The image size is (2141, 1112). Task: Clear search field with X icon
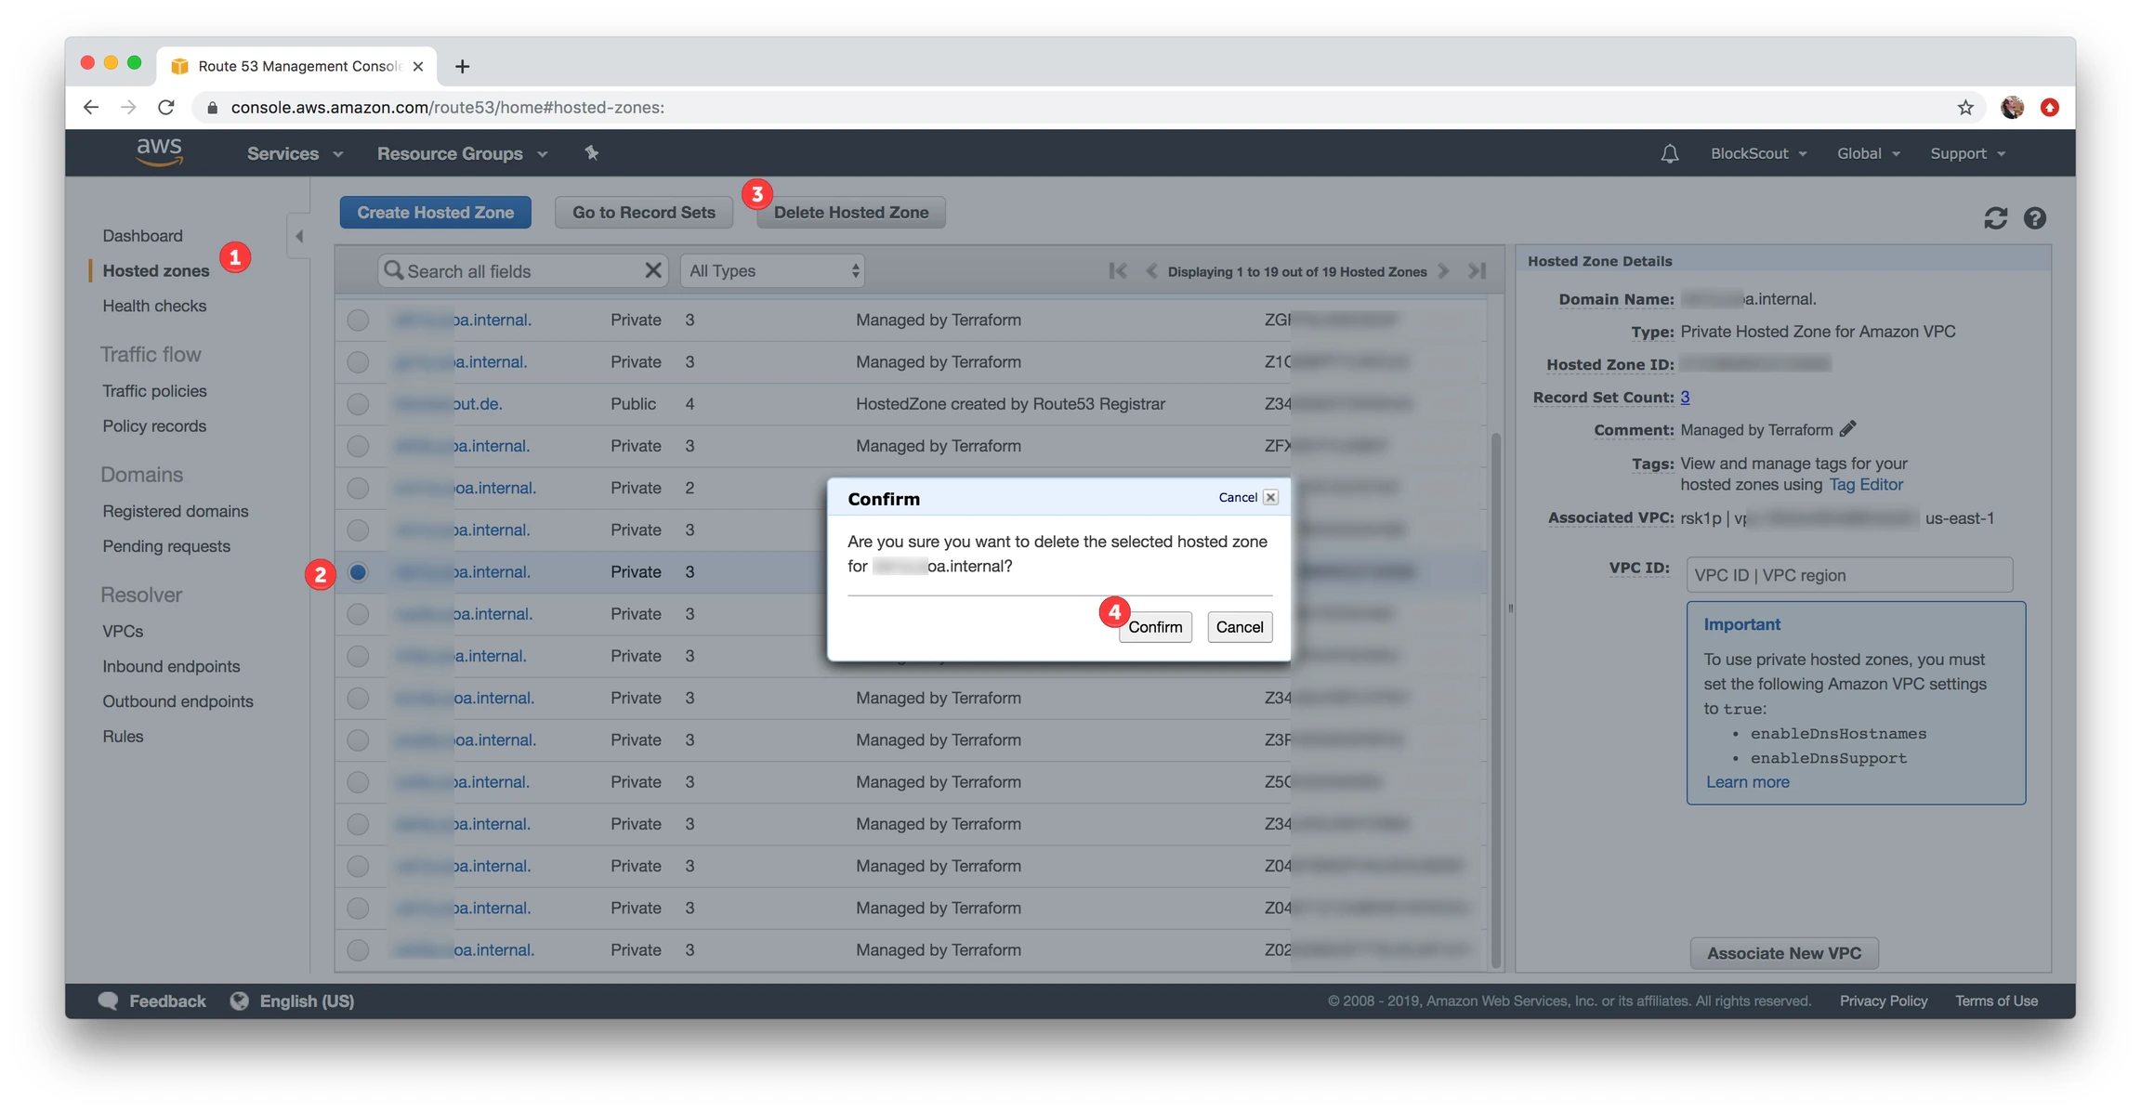pyautogui.click(x=653, y=270)
